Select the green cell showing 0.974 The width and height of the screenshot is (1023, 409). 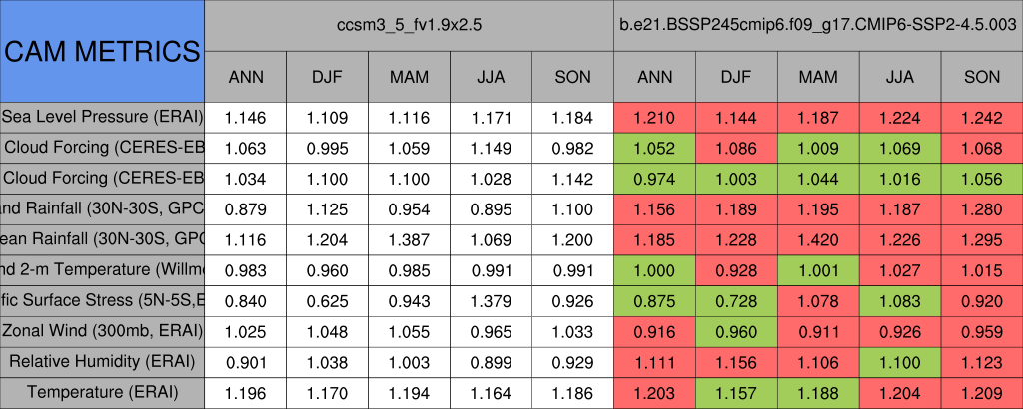tap(655, 179)
